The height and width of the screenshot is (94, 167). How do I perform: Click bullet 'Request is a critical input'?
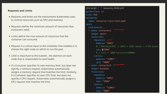[44, 48]
